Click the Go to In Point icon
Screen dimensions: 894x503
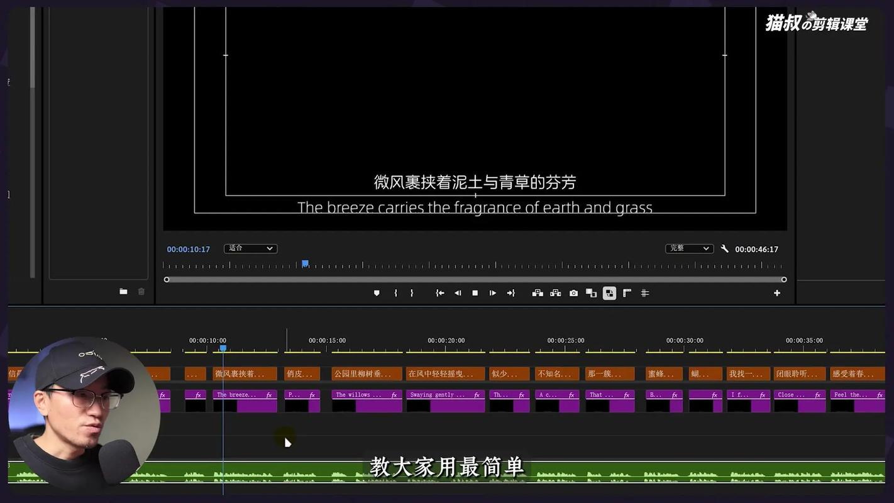[x=439, y=292]
